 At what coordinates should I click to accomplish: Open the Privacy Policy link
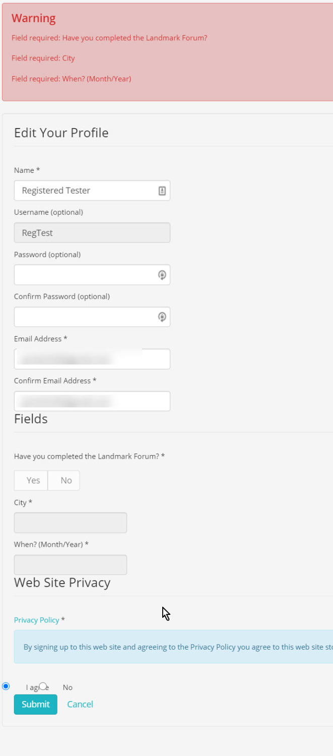pos(37,620)
